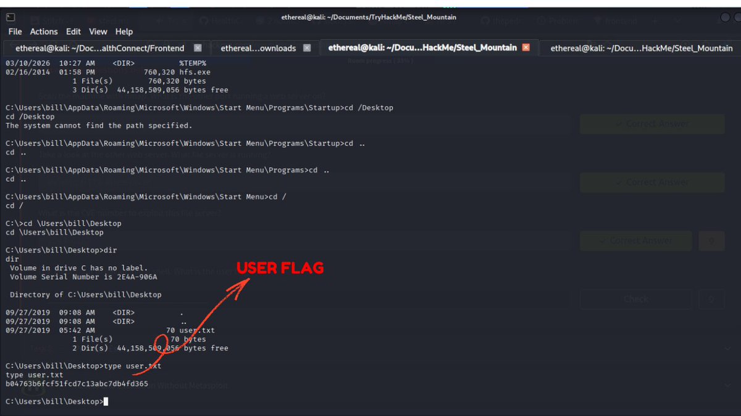Viewport: 741px width, 416px height.
Task: Click the 'Volume Serial Number is 2E4A-906A' line
Action: [x=83, y=277]
